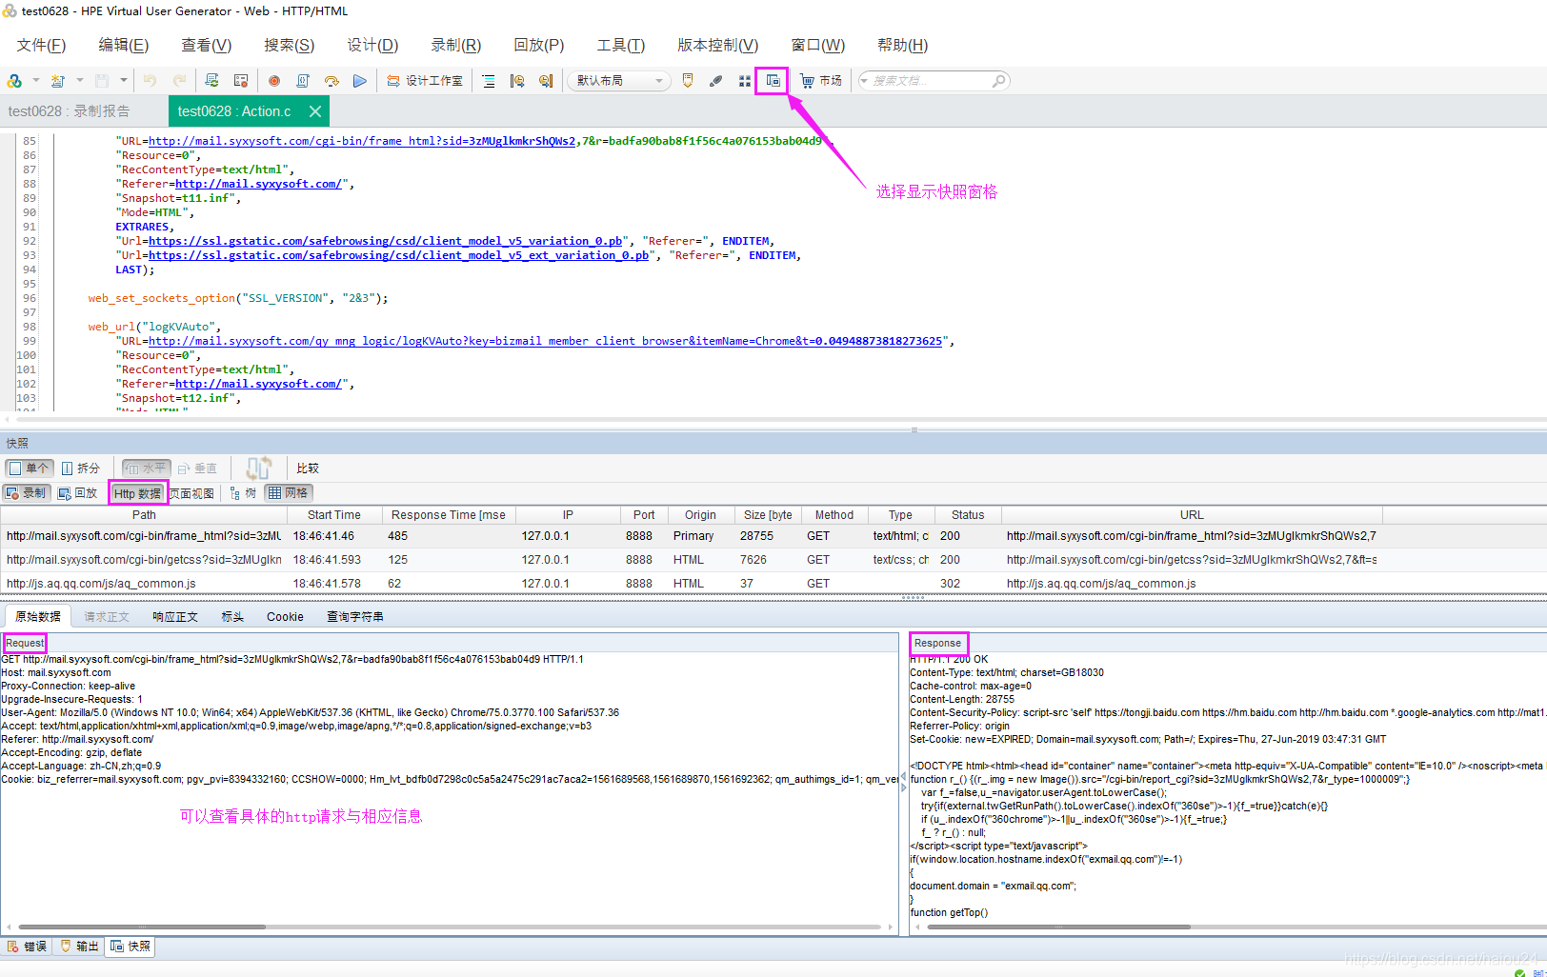Toggle Replay (回放) snapshot

tap(78, 493)
